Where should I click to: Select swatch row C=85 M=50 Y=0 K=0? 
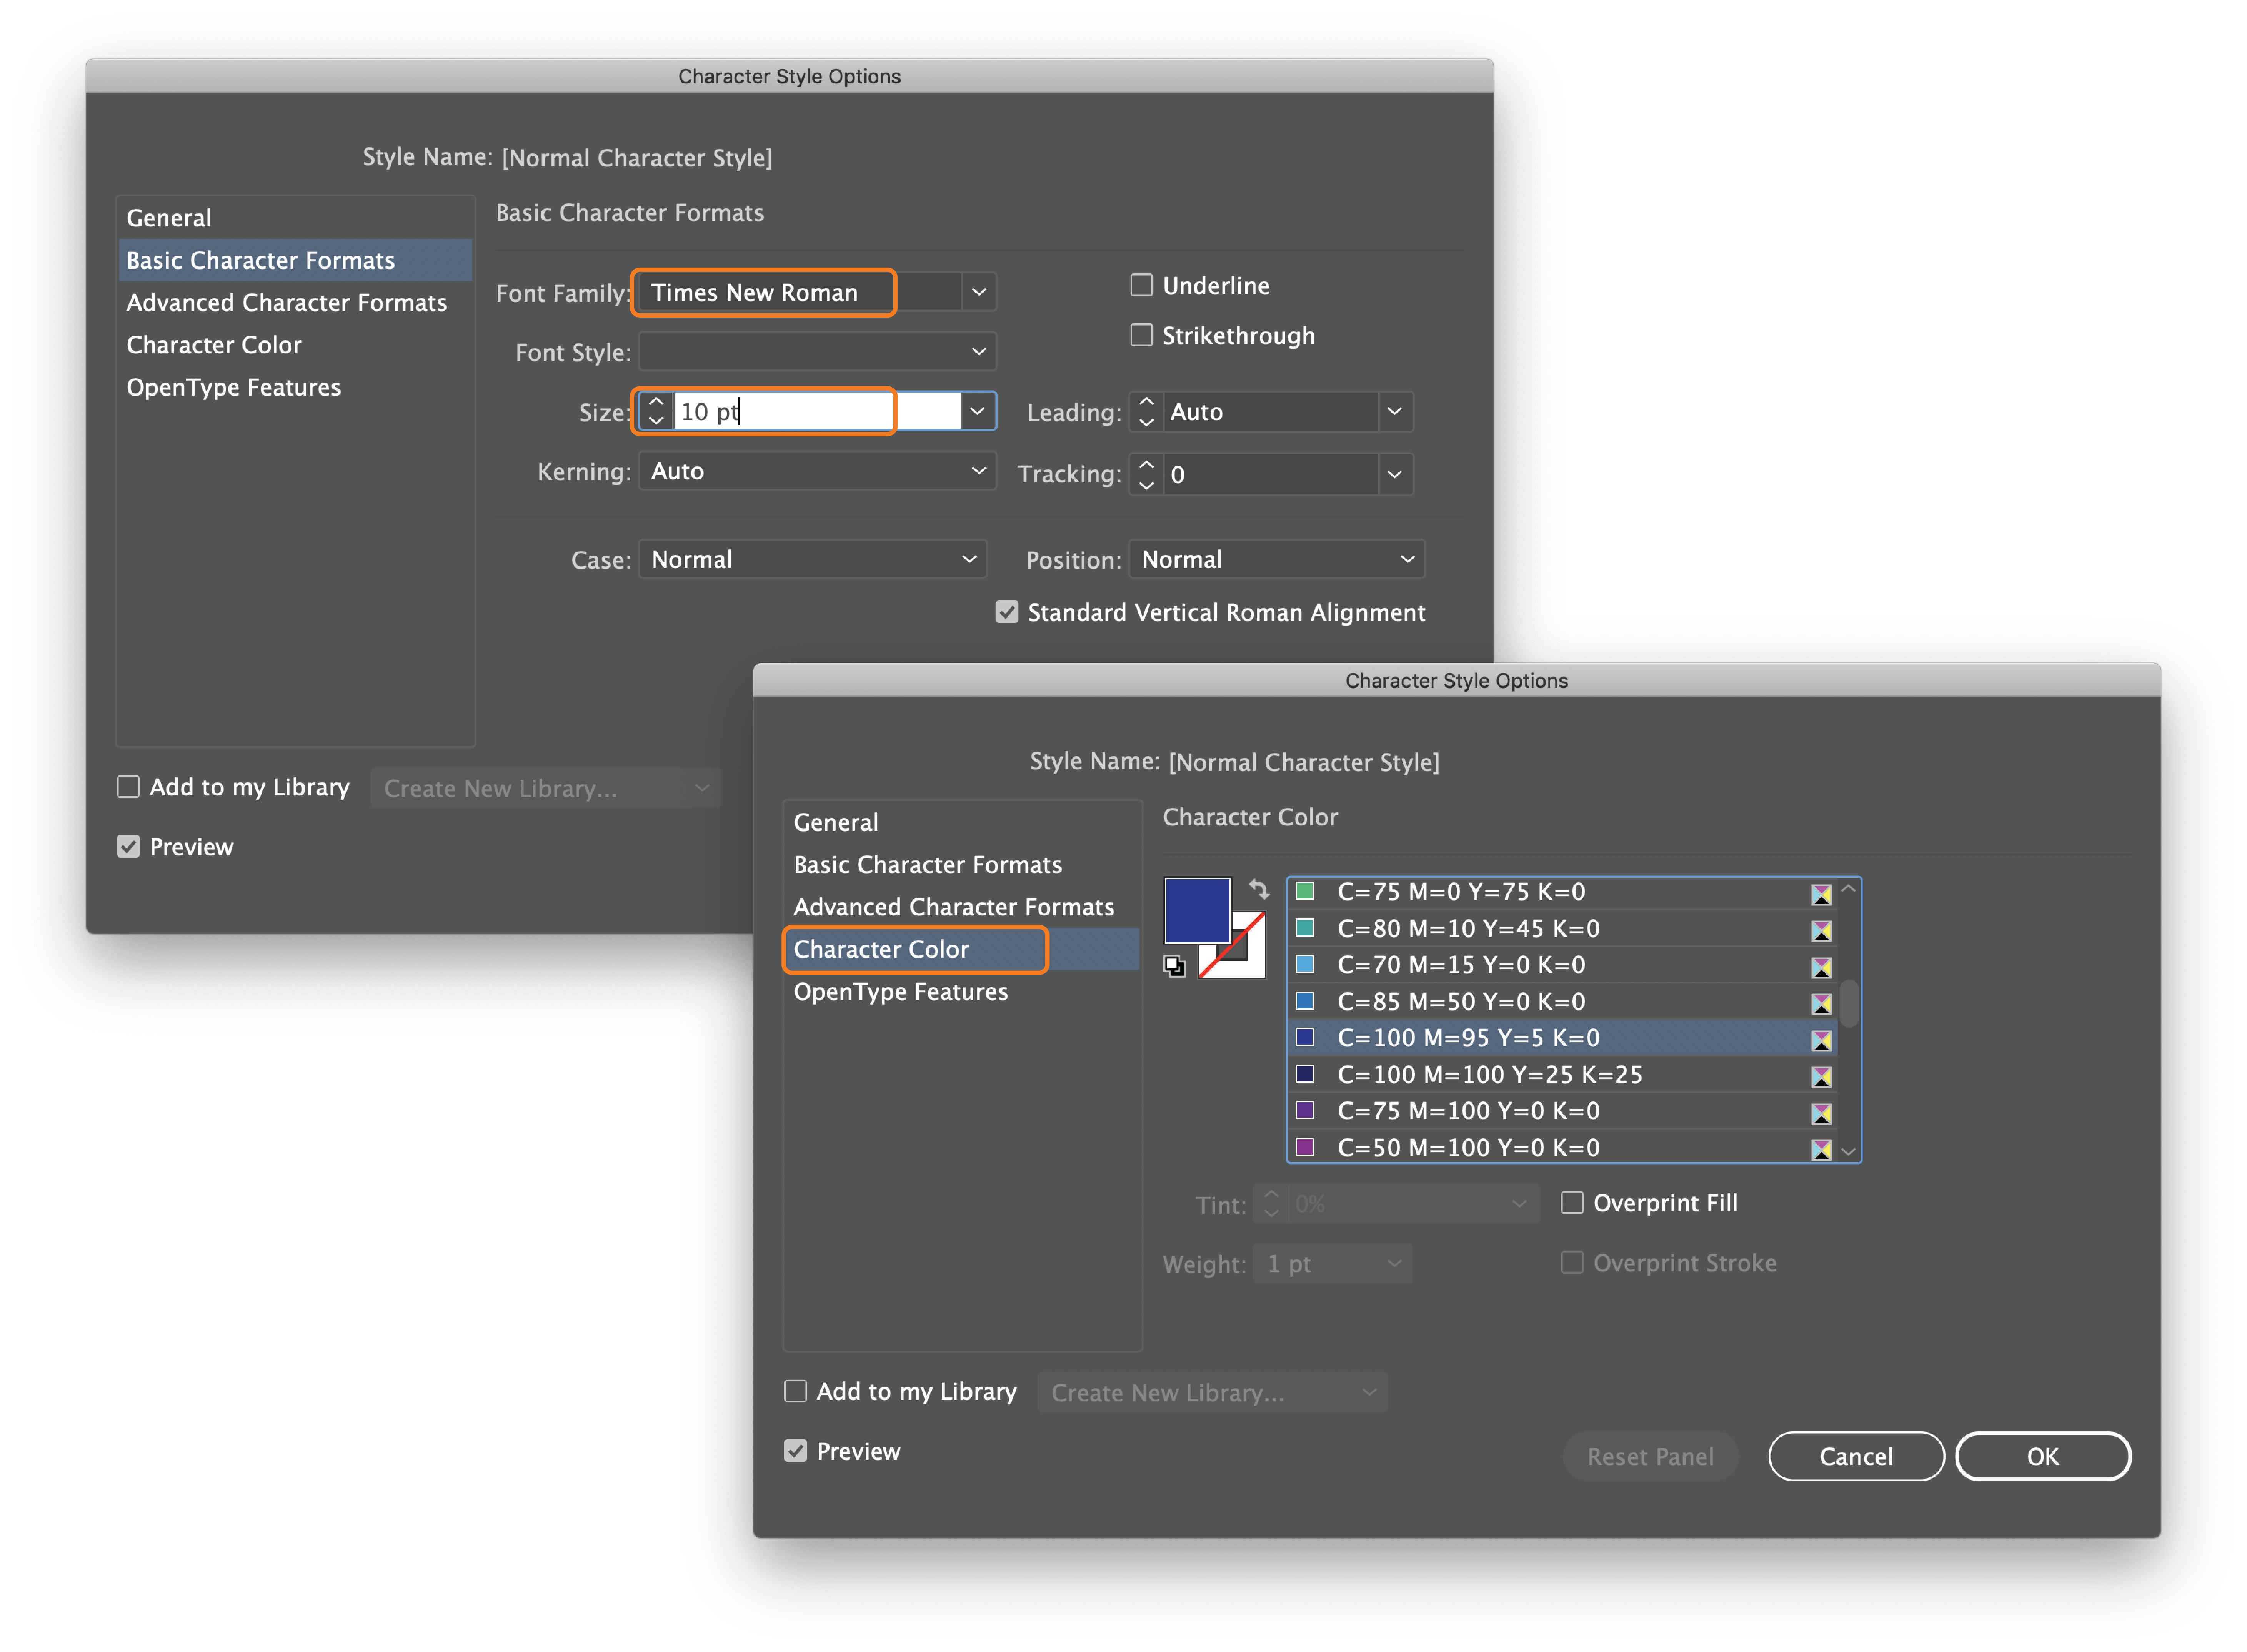[x=1563, y=1001]
